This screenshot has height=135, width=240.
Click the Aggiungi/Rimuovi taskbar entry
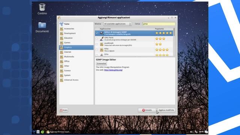pyautogui.click(x=58, y=132)
